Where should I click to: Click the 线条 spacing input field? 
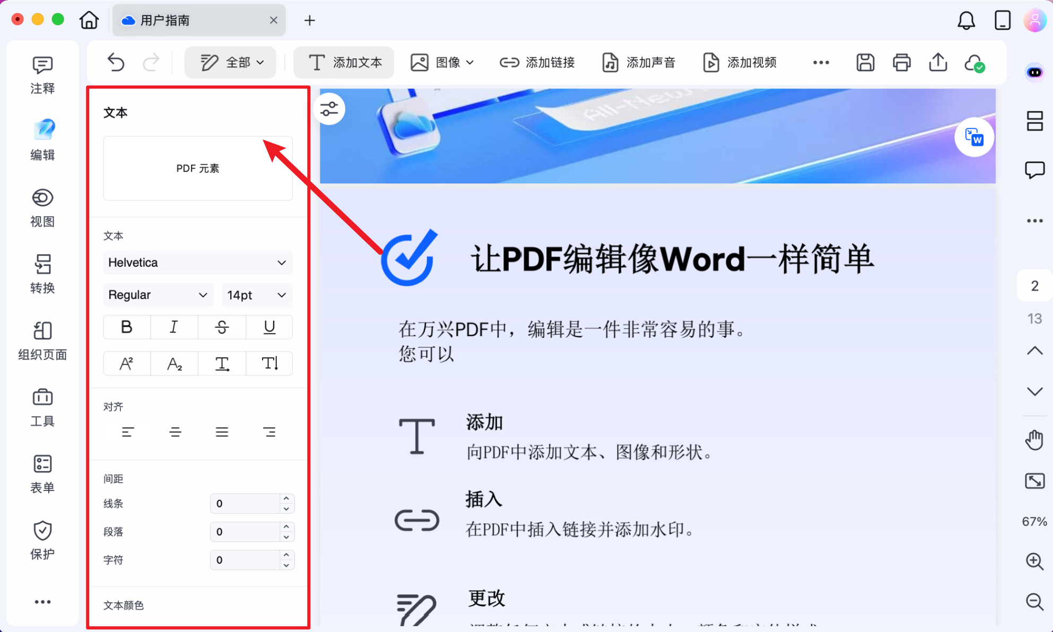point(247,503)
